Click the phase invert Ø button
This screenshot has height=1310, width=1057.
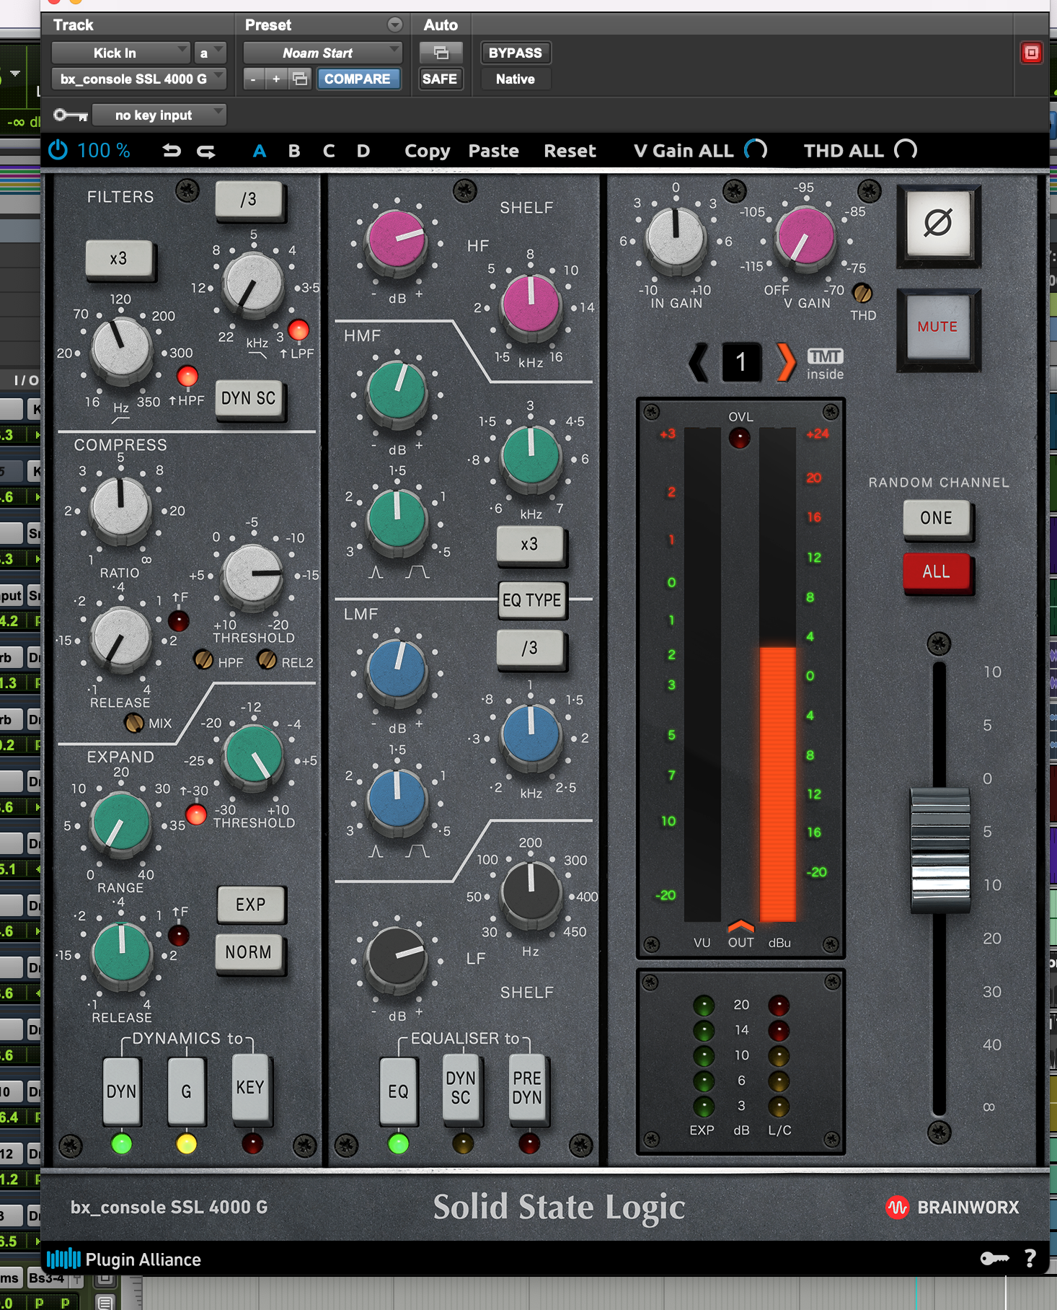click(x=938, y=223)
